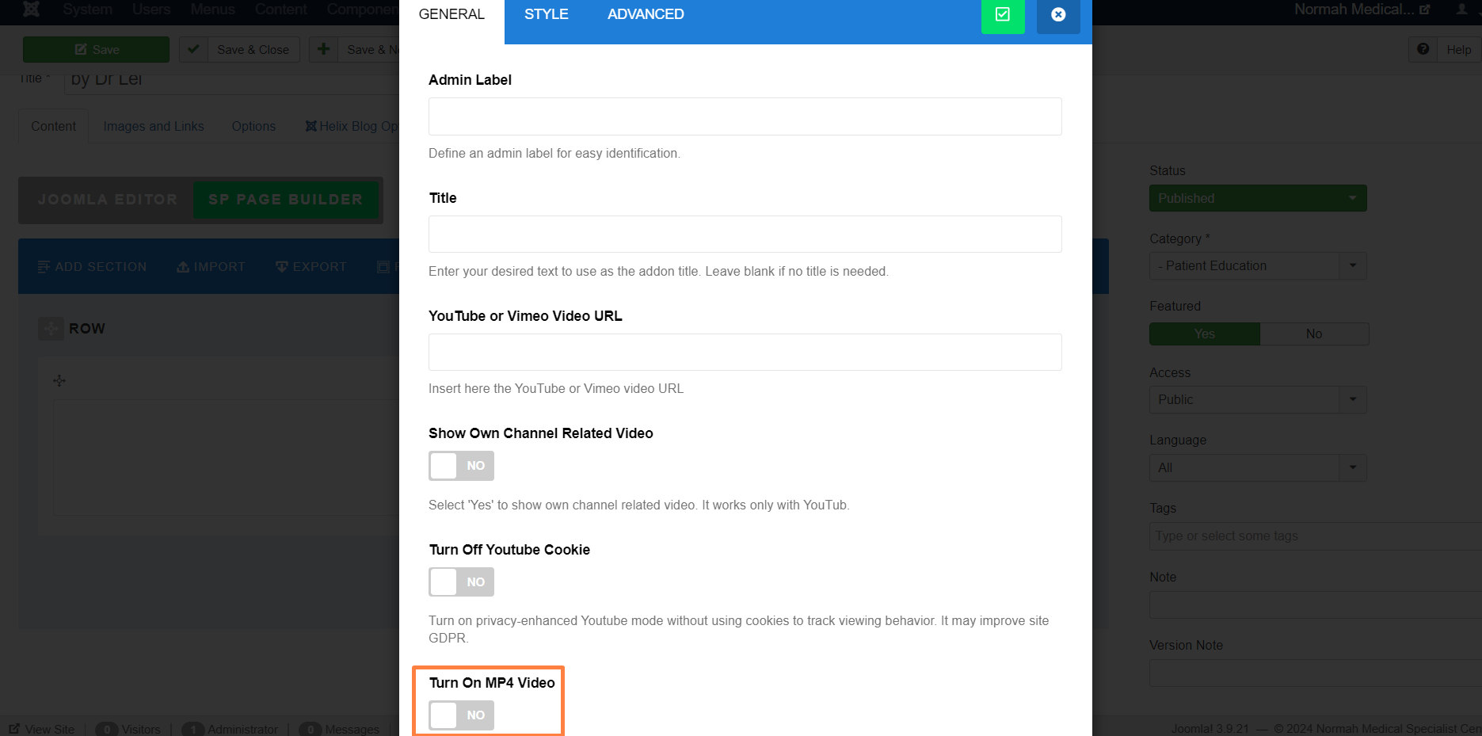This screenshot has width=1482, height=736.
Task: Focus the Note input field
Action: pyautogui.click(x=1315, y=605)
